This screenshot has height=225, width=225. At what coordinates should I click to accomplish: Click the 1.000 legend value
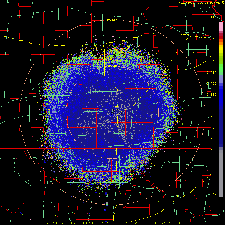click(x=212, y=28)
